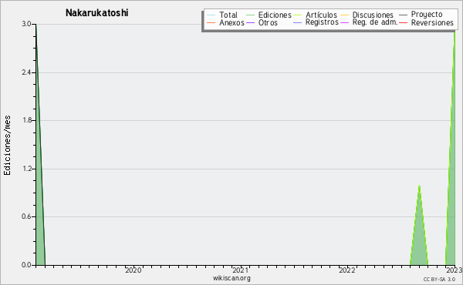Click the 2.4 y-axis value
The image size is (463, 285).
(26, 72)
